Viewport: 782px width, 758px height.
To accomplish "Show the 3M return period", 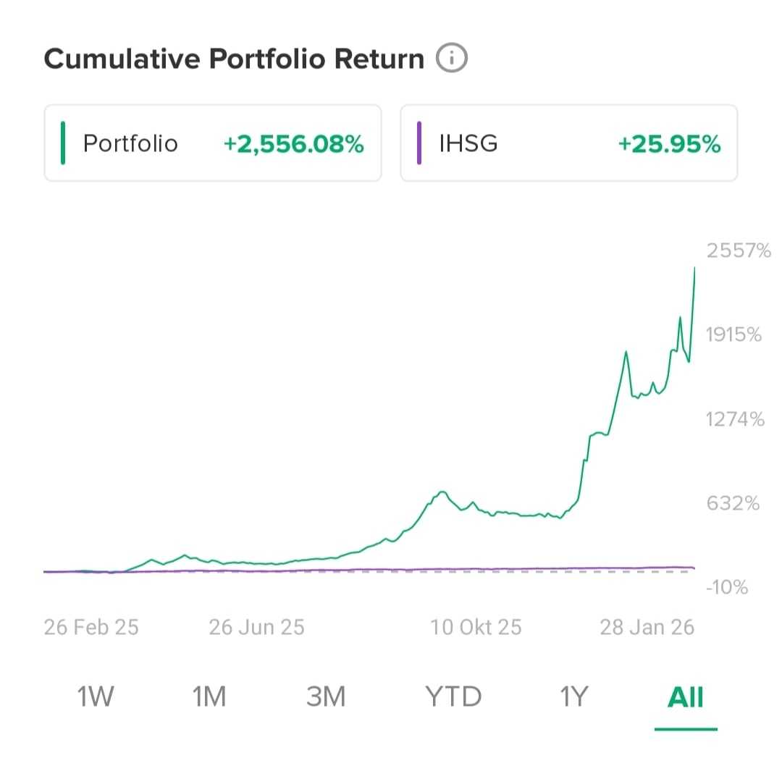I will click(x=326, y=696).
